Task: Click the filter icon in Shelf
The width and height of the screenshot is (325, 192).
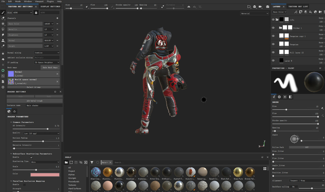Action: 92,163
